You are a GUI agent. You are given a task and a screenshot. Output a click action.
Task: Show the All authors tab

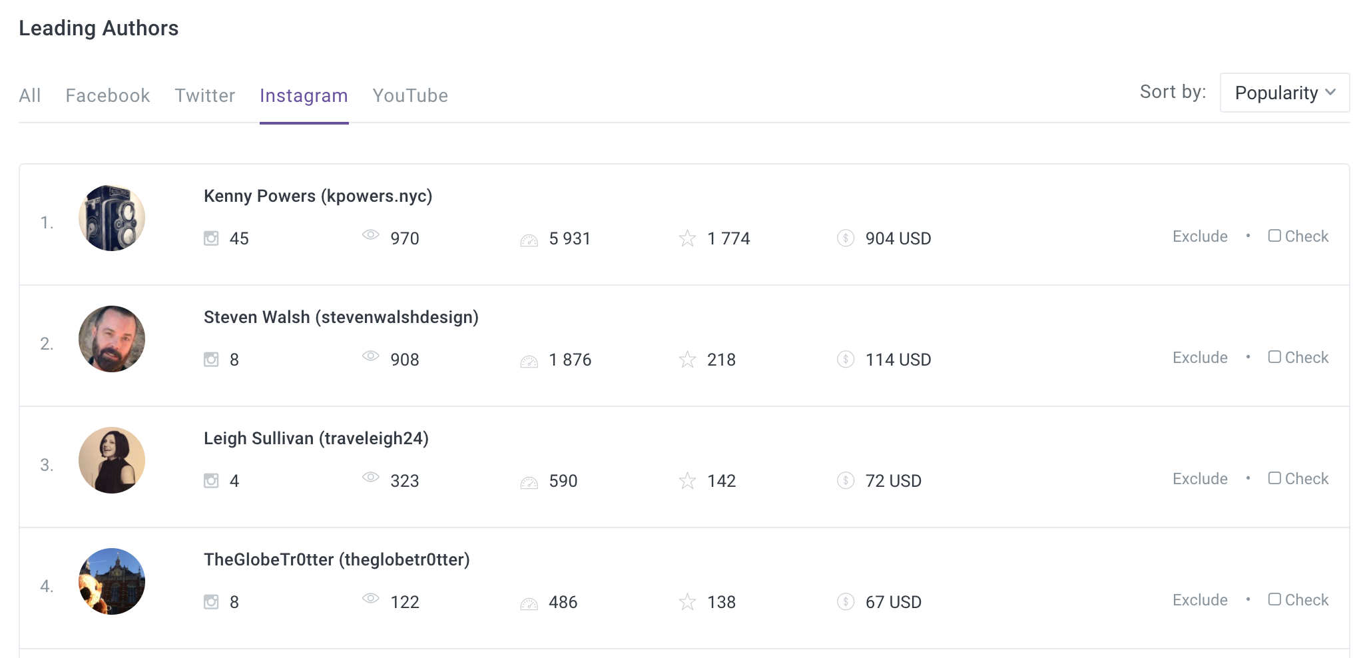30,95
